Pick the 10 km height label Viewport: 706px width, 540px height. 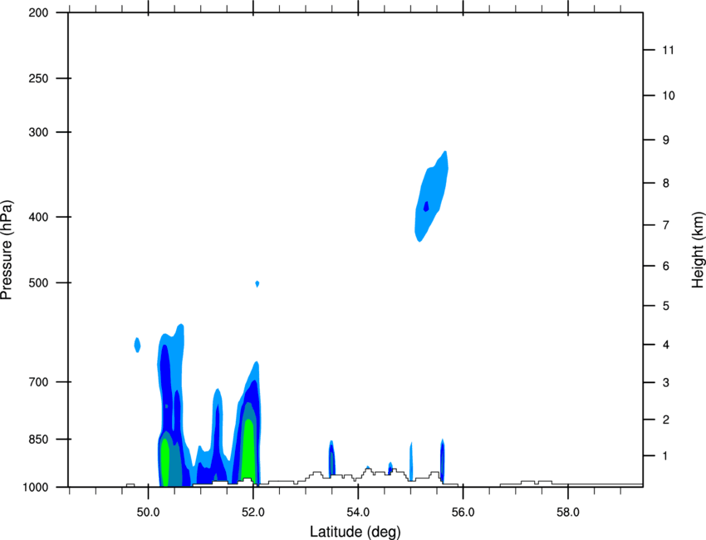(x=668, y=96)
